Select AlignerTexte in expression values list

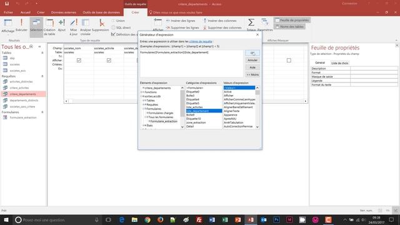coord(231,111)
